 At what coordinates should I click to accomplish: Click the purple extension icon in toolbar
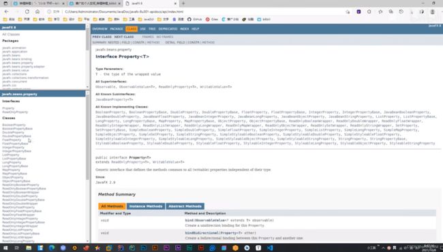(x=358, y=12)
